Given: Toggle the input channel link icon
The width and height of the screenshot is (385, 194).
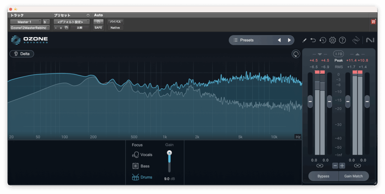Looking at the screenshot, I should 320,166.
